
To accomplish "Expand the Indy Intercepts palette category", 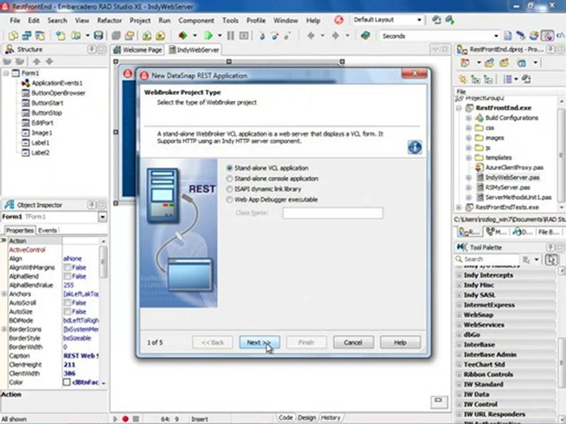I will point(459,275).
